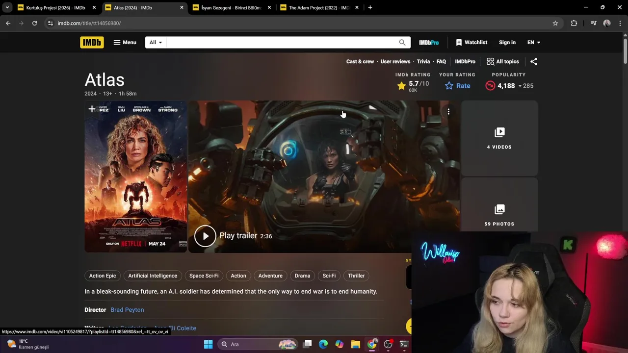628x353 pixels.
Task: Open media controls icon
Action: 594,23
